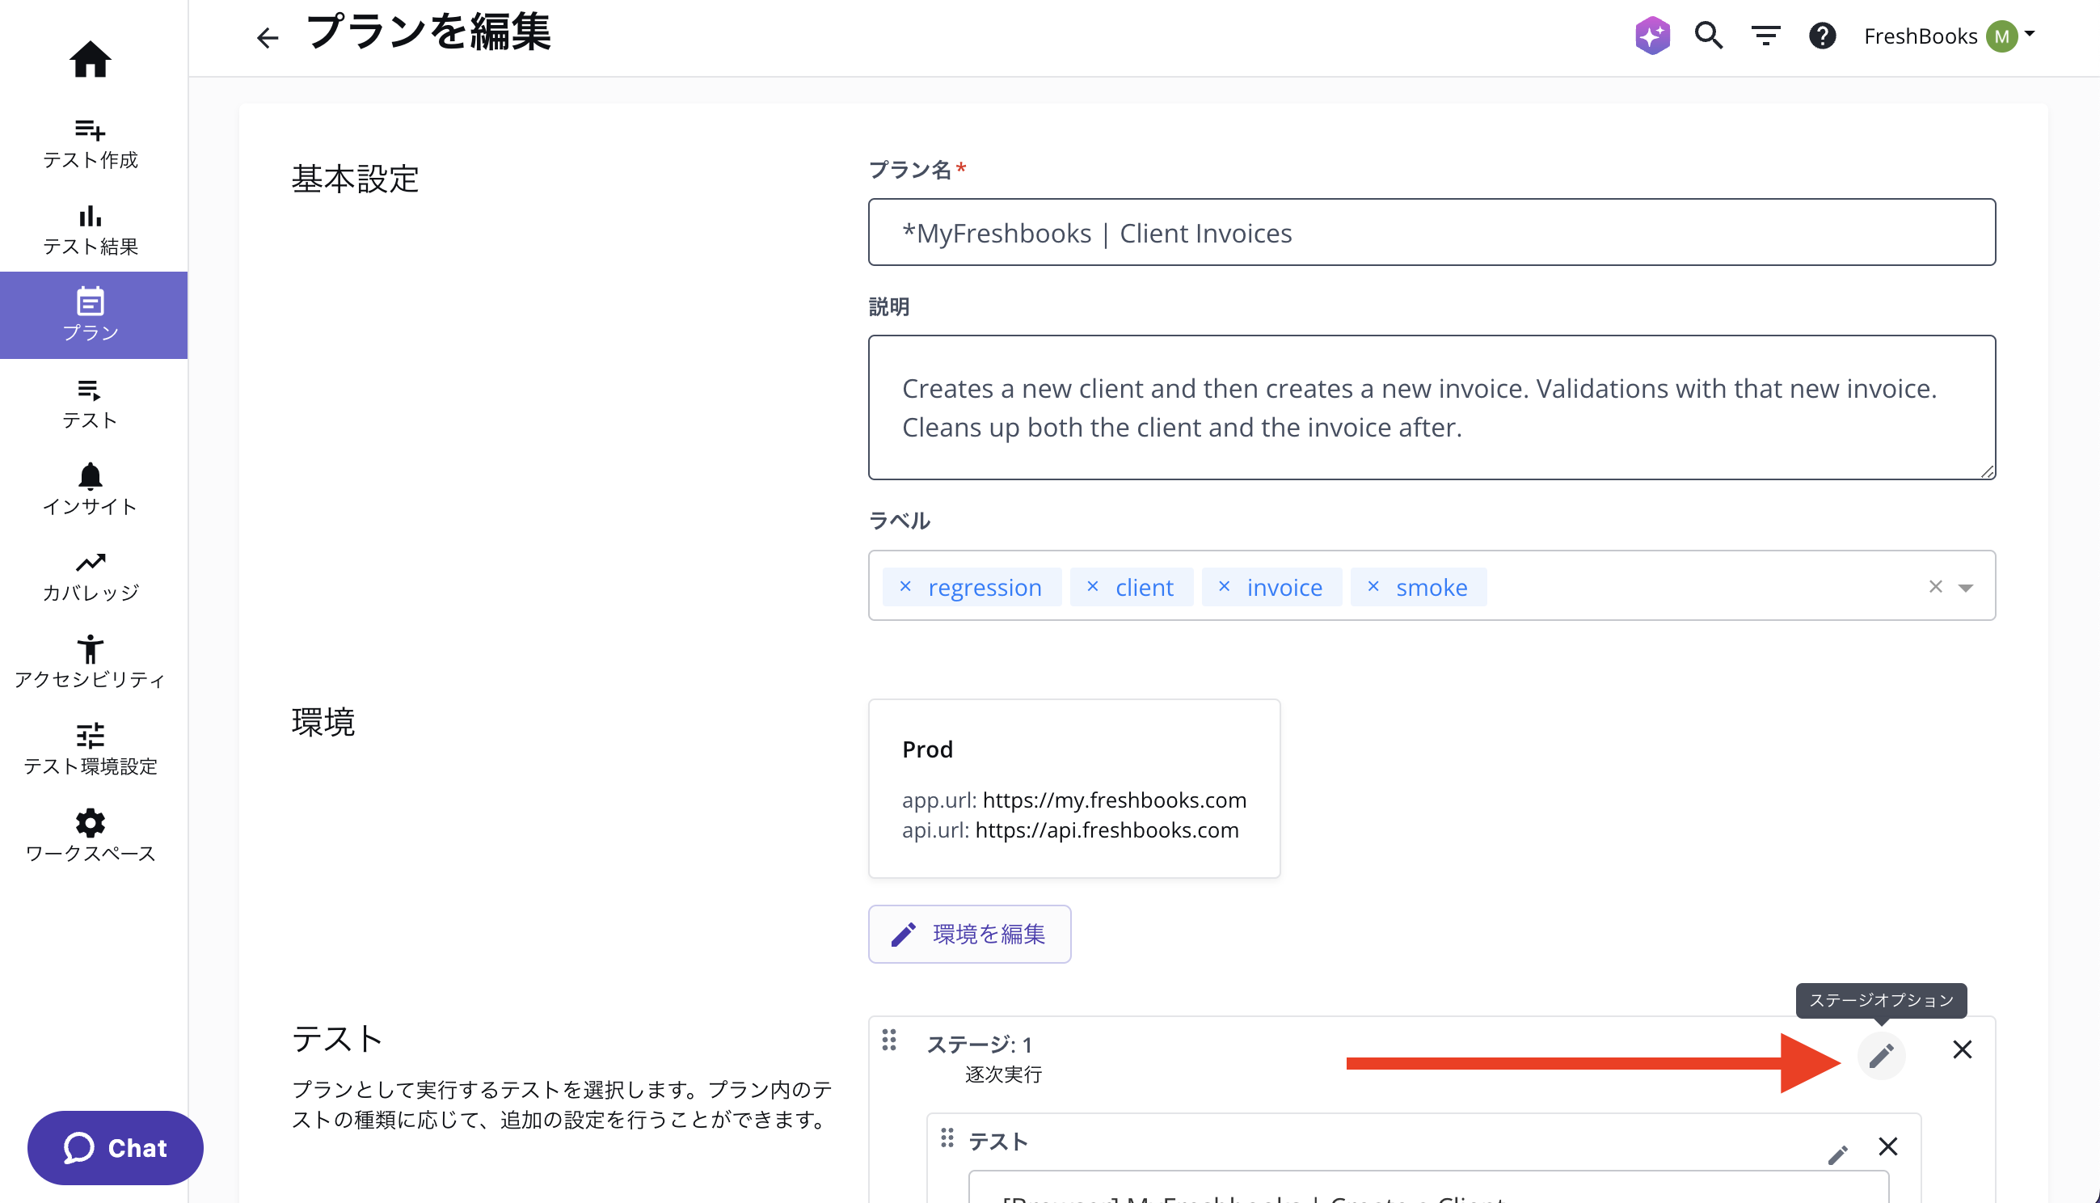Click the stage options pencil icon
This screenshot has height=1203, width=2100.
click(x=1880, y=1055)
